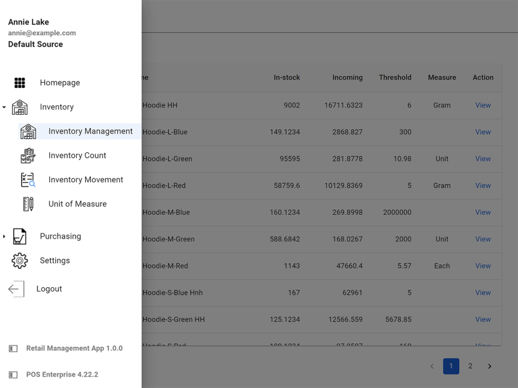Expand the Purchasing section
This screenshot has width=518, height=388.
4,236
